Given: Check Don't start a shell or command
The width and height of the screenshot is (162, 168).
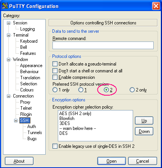Looking at the screenshot, I should coord(55,70).
